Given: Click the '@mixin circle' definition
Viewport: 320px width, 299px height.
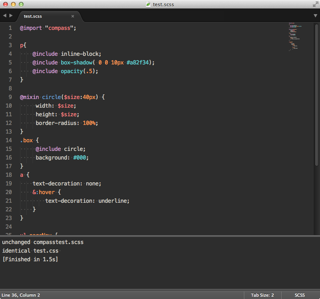Looking at the screenshot, I should [x=62, y=97].
